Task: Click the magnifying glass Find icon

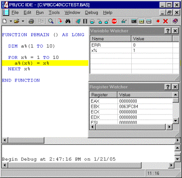Action: coord(51,21)
